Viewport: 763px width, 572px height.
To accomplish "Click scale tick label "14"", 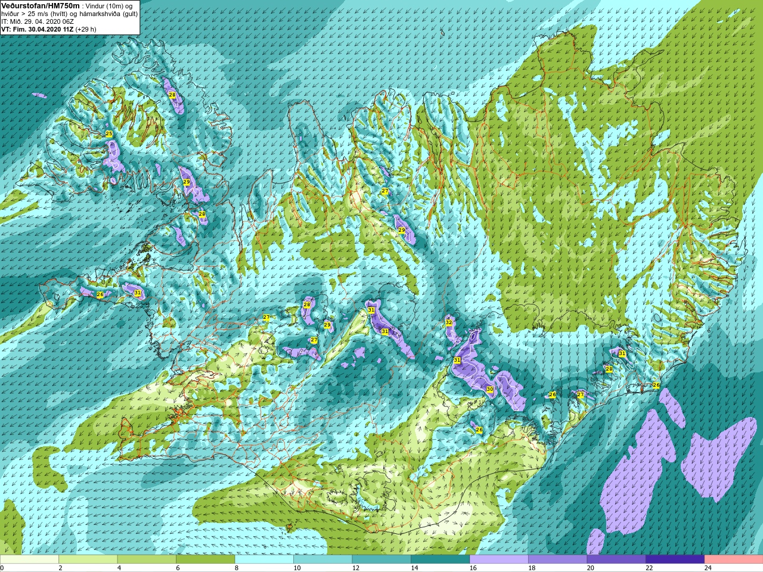I will (414, 568).
